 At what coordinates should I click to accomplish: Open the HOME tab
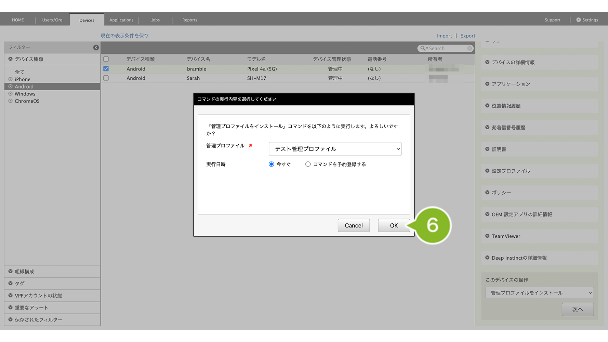coord(18,20)
